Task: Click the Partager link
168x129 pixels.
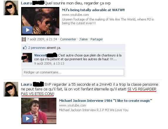Action: point(97,39)
